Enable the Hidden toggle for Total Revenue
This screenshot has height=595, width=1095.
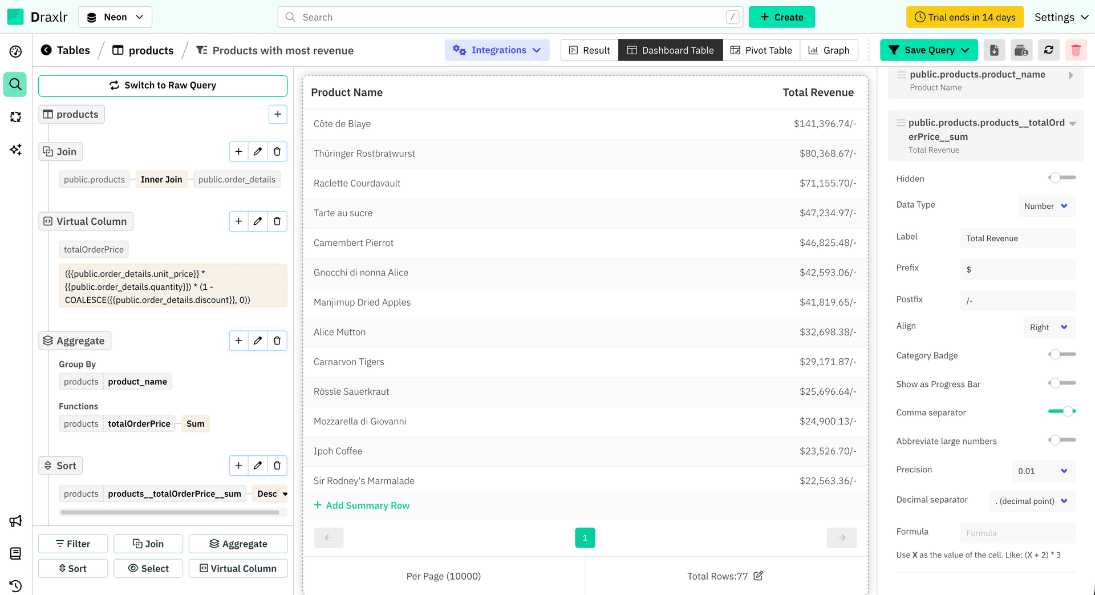pyautogui.click(x=1062, y=177)
